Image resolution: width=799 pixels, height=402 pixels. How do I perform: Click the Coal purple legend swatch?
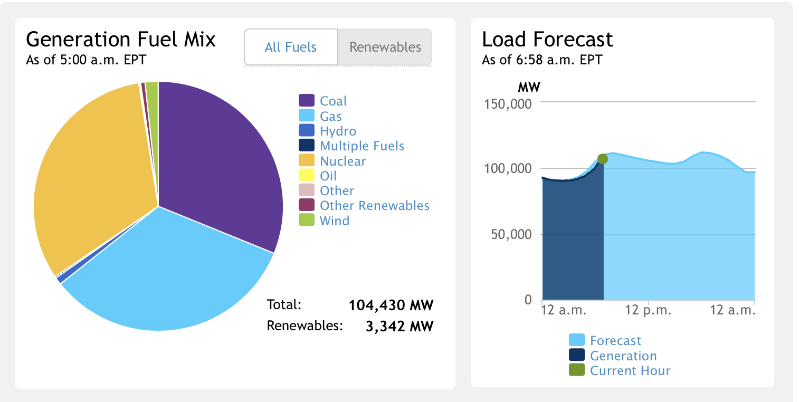[x=307, y=101]
